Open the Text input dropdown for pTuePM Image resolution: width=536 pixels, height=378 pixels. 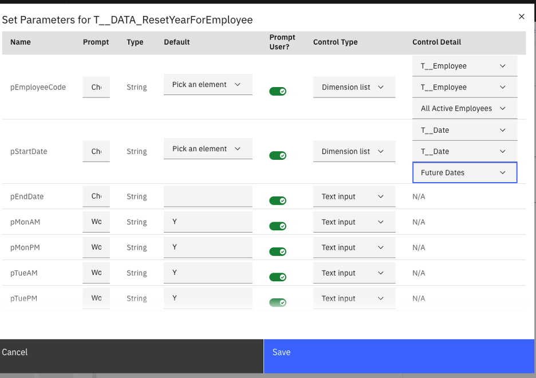coord(354,298)
